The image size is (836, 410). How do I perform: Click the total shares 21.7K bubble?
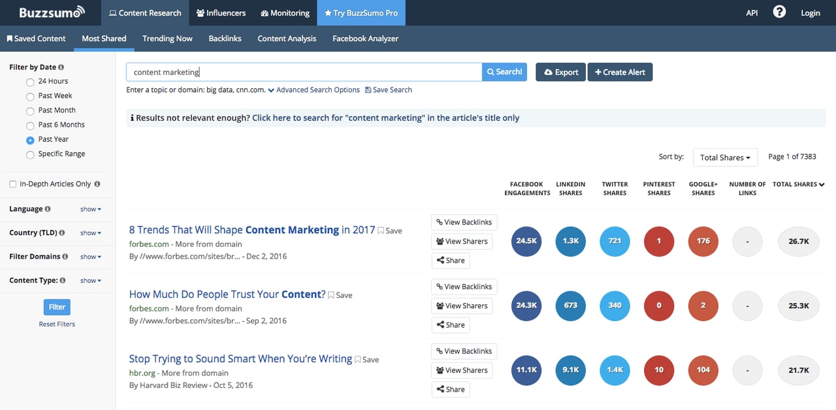798,370
